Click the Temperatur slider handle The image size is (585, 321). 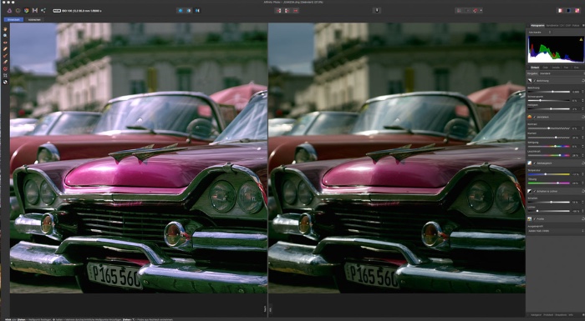tap(546, 174)
